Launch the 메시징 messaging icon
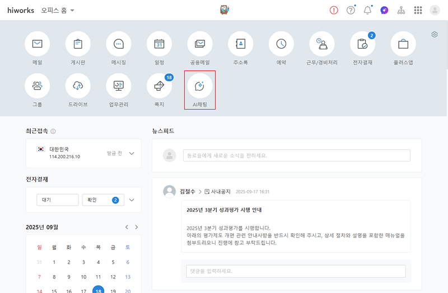This screenshot has width=448, height=293. (119, 44)
